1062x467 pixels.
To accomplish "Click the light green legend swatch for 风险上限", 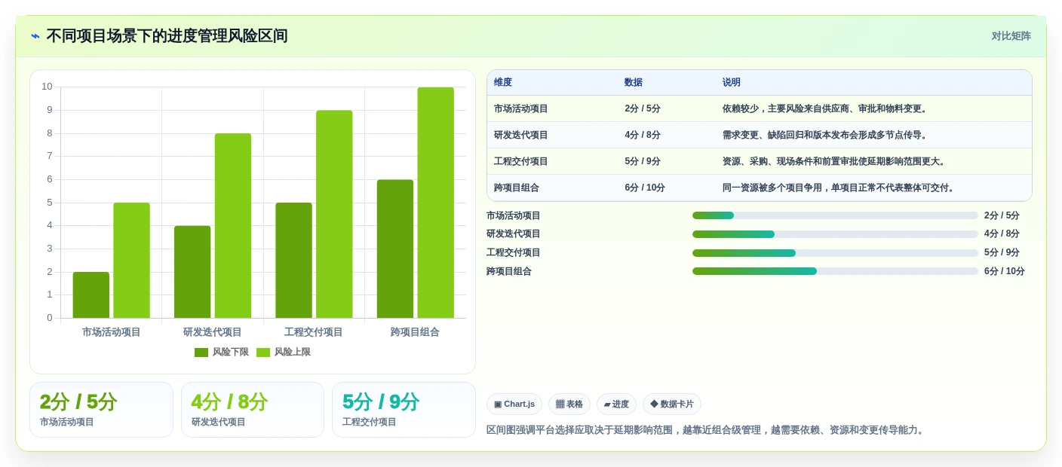I will 263,352.
